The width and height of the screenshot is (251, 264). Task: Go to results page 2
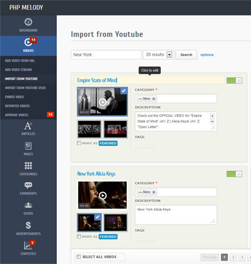click(233, 257)
